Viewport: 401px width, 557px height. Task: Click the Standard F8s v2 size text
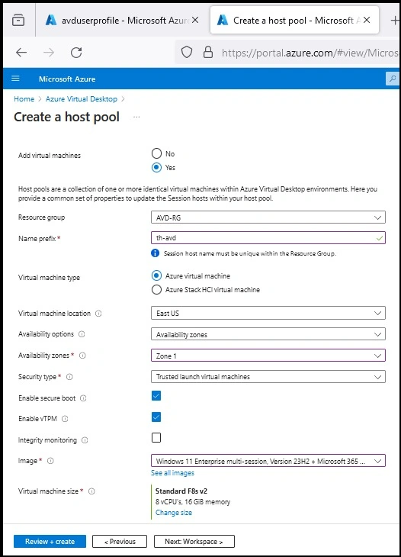click(181, 491)
